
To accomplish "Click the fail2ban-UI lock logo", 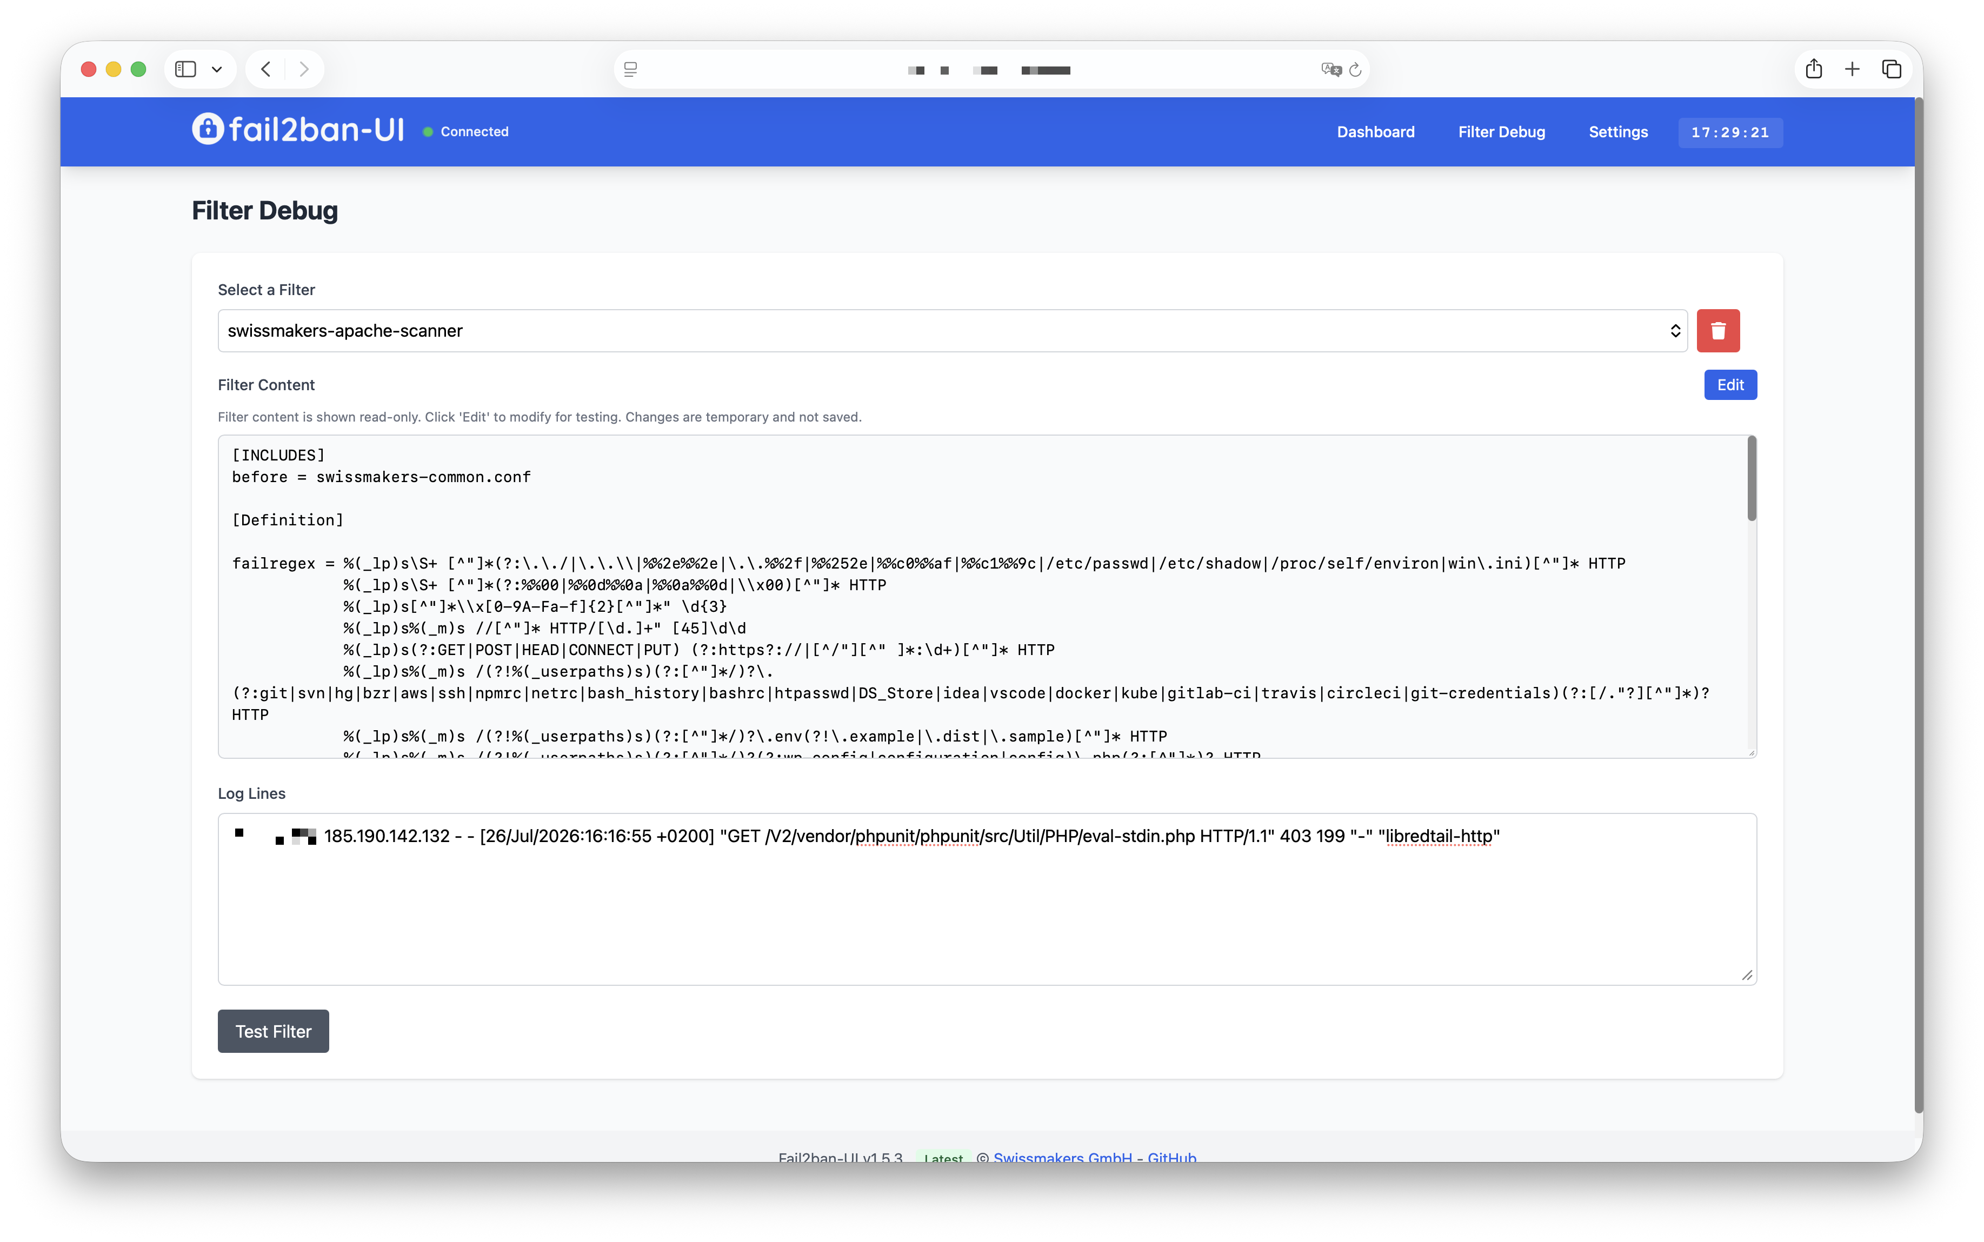I will [208, 129].
